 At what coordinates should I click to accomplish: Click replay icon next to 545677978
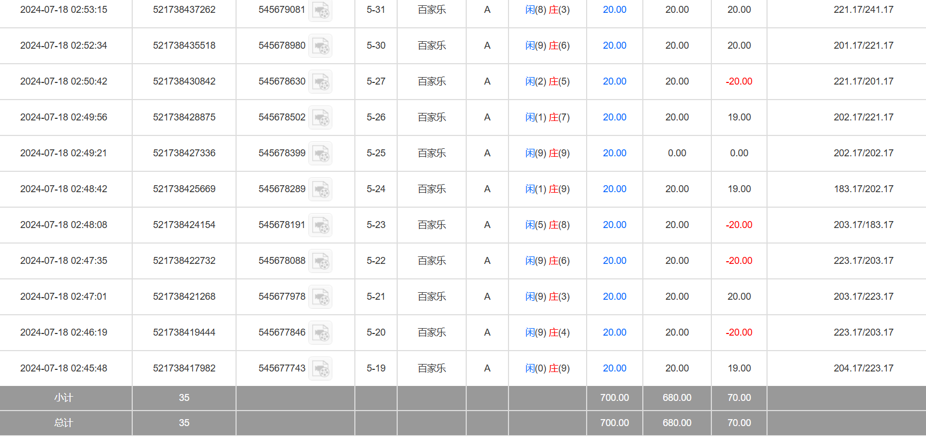321,297
